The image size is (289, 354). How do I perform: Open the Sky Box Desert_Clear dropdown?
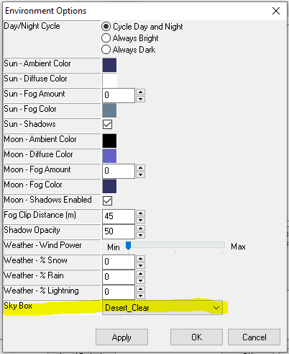(162, 307)
